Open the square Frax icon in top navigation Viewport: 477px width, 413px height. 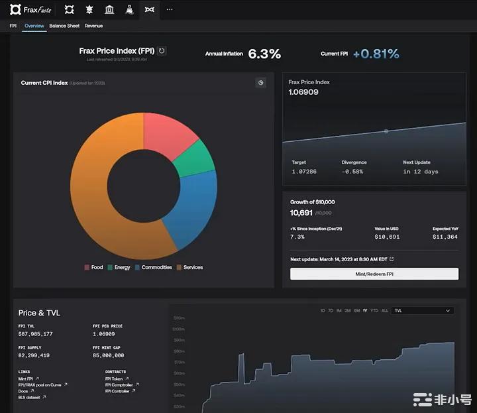(x=70, y=10)
